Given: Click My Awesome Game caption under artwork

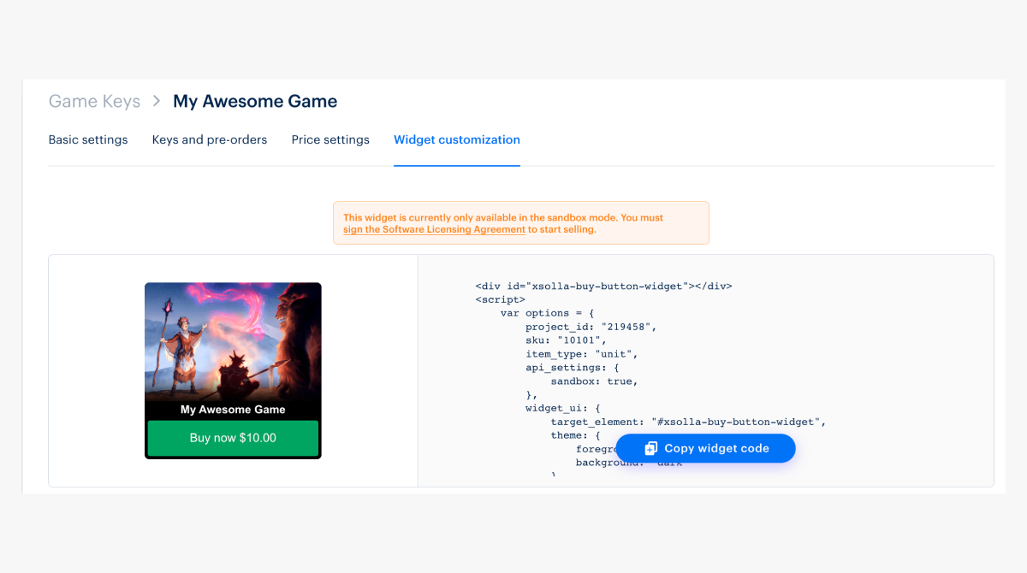Looking at the screenshot, I should 233,410.
